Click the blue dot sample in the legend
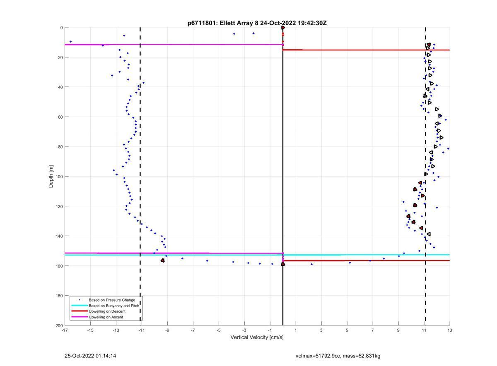The image size is (497, 366). pyautogui.click(x=79, y=300)
